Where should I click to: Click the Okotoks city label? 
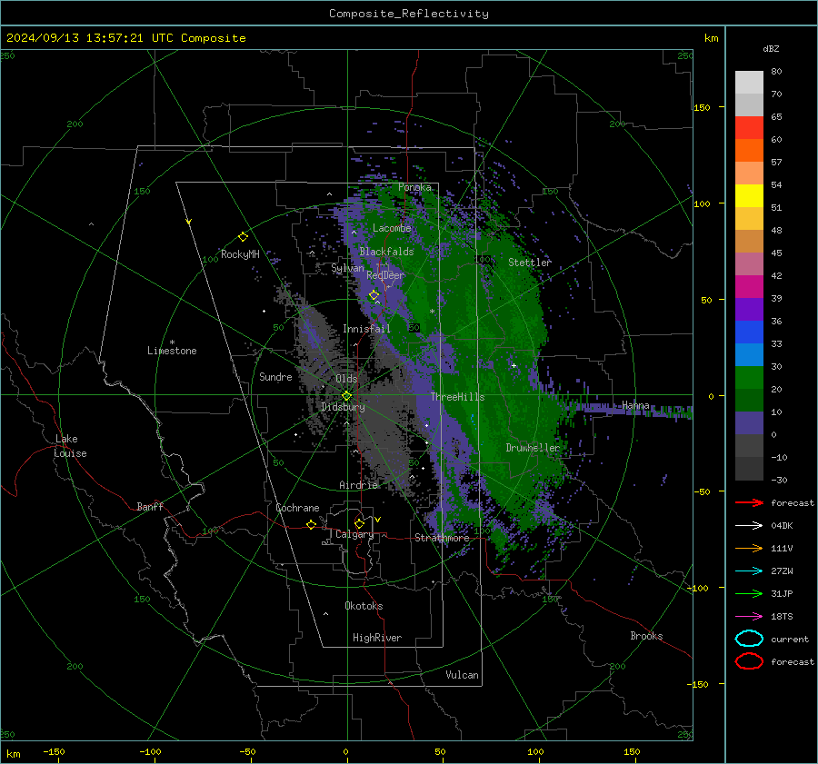[x=364, y=606]
